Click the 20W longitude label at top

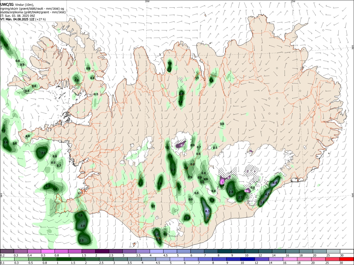[147, 1]
